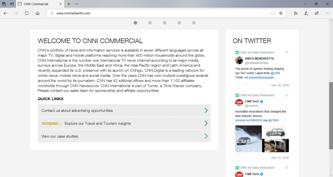This screenshot has height=177, width=333.
Task: Click the compass logo in quick links
Action: pyautogui.click(x=51, y=124)
